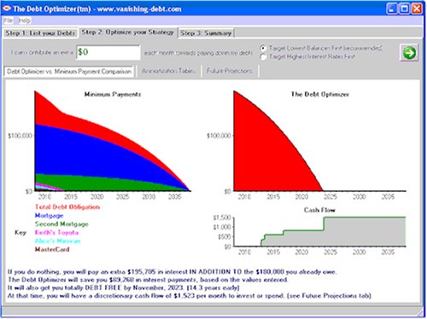427x319 pixels.
Task: Click the green arrow next button
Action: [409, 53]
